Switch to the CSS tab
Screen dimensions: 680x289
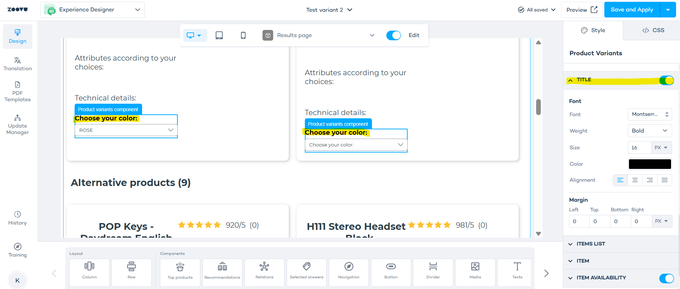(x=653, y=30)
